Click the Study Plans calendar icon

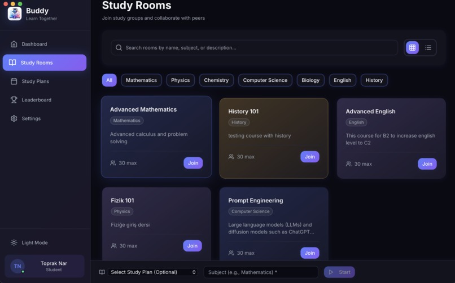[14, 81]
